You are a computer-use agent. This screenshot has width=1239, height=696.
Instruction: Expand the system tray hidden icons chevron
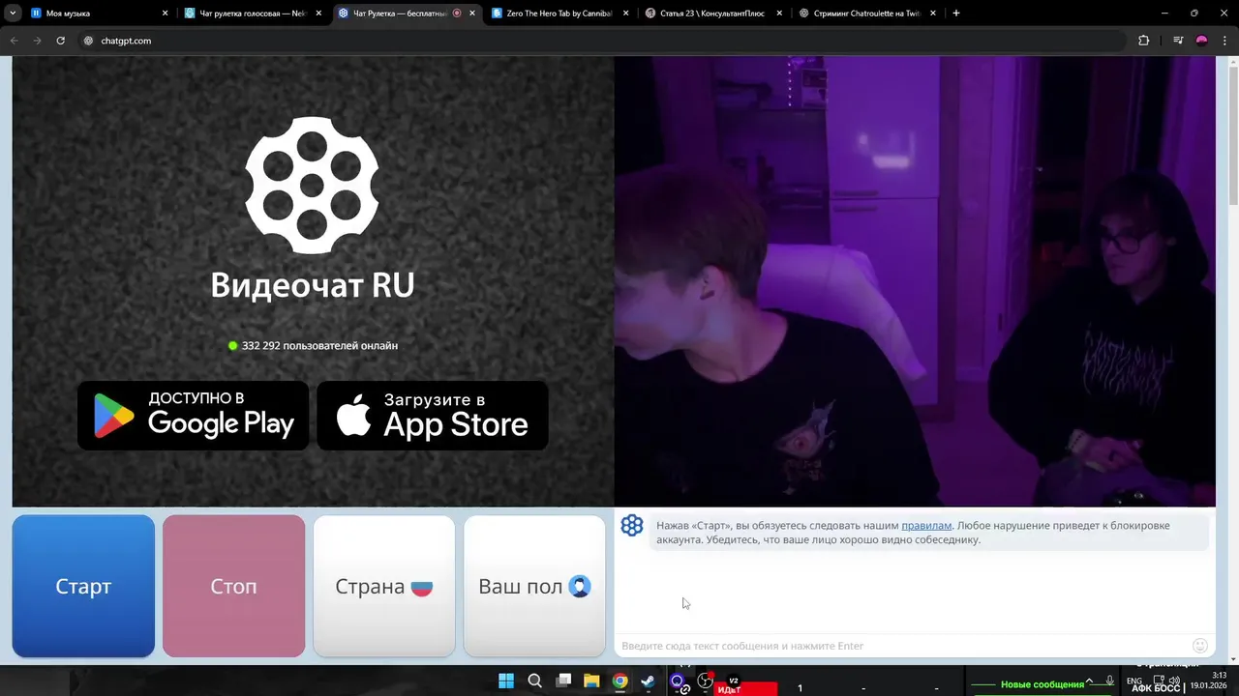point(1089,681)
